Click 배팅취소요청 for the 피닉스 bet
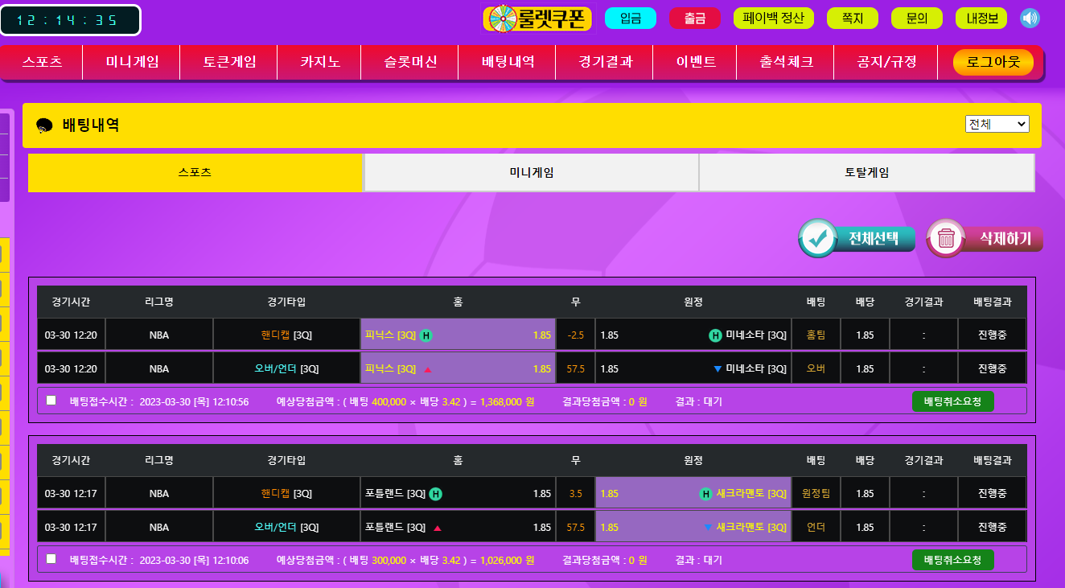This screenshot has height=588, width=1065. (952, 401)
